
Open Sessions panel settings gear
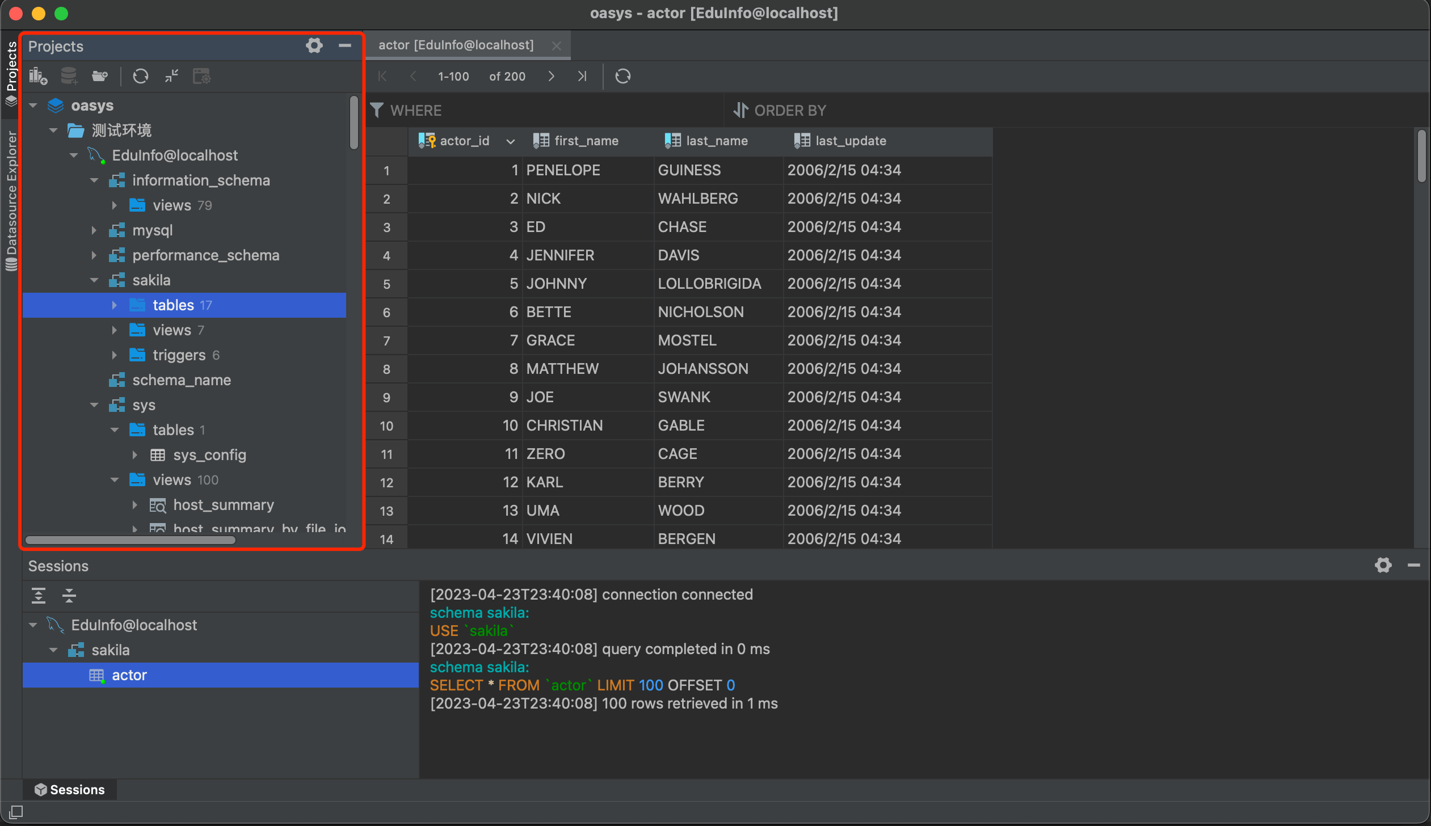(1383, 565)
